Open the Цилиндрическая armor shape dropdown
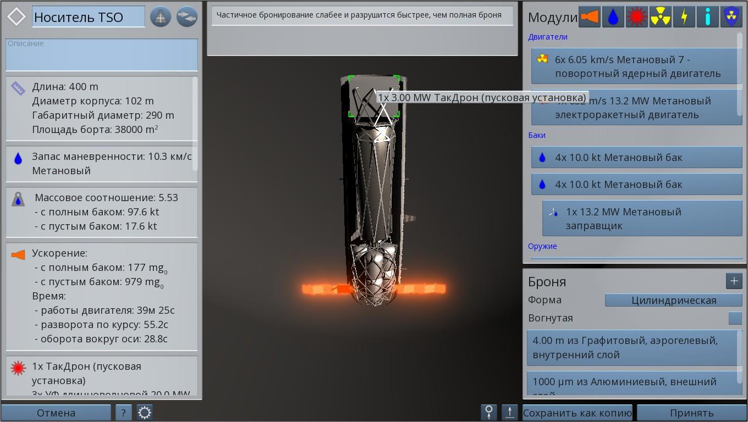Viewport: 748px width, 422px height. [673, 300]
